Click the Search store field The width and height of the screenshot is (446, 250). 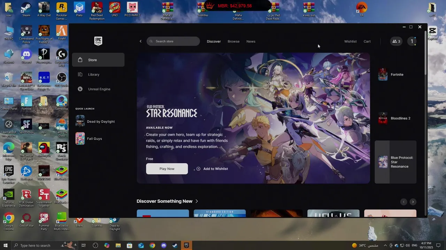(173, 41)
